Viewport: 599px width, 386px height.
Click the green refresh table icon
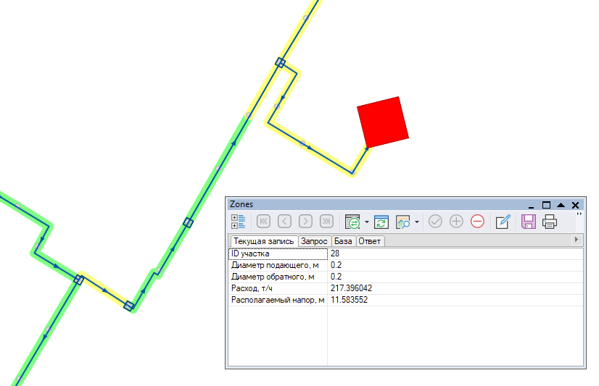(381, 222)
